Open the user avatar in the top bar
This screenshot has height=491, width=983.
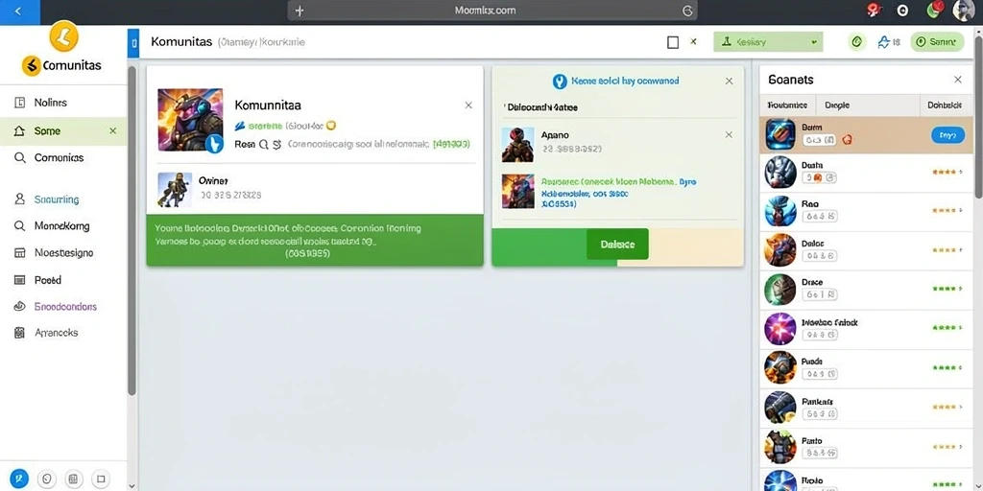click(964, 11)
